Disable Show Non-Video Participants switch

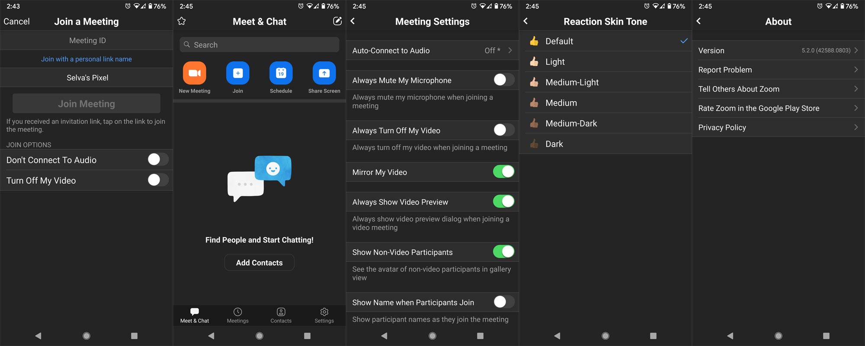[504, 252]
